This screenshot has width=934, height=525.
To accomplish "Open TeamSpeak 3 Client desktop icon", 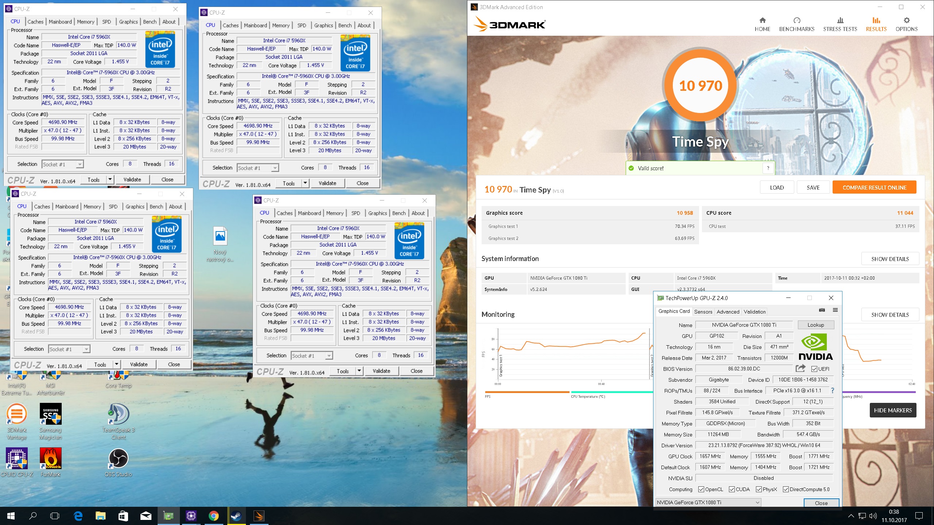I will pos(119,421).
